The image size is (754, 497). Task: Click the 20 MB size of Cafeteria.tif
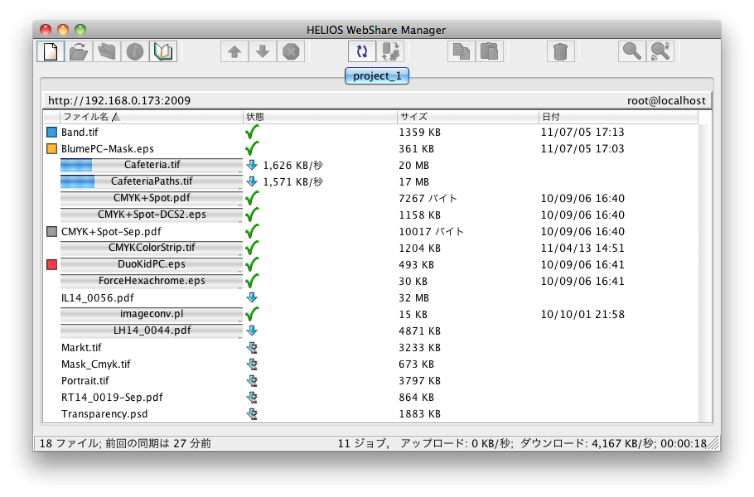coord(414,166)
